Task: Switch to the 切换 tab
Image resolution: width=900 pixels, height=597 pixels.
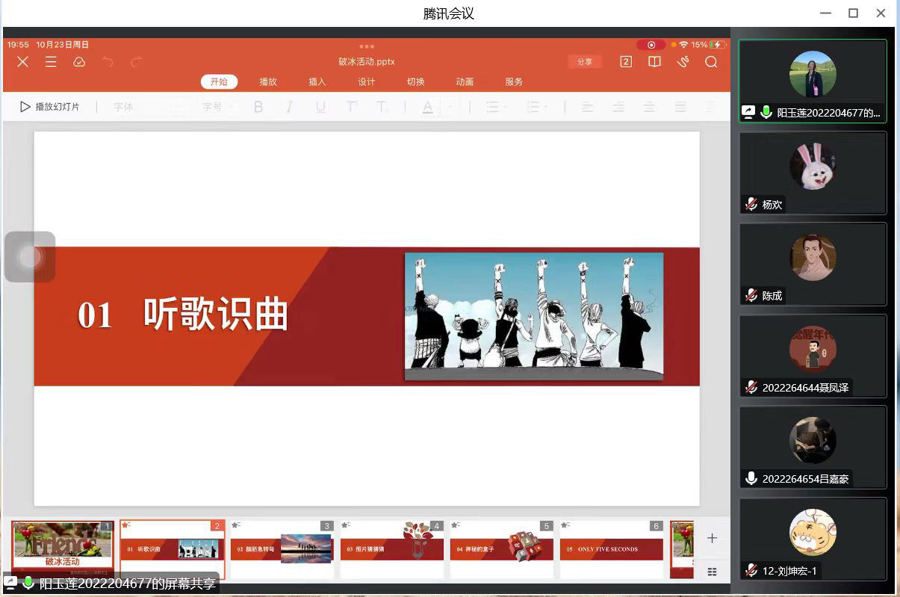Action: click(x=415, y=82)
